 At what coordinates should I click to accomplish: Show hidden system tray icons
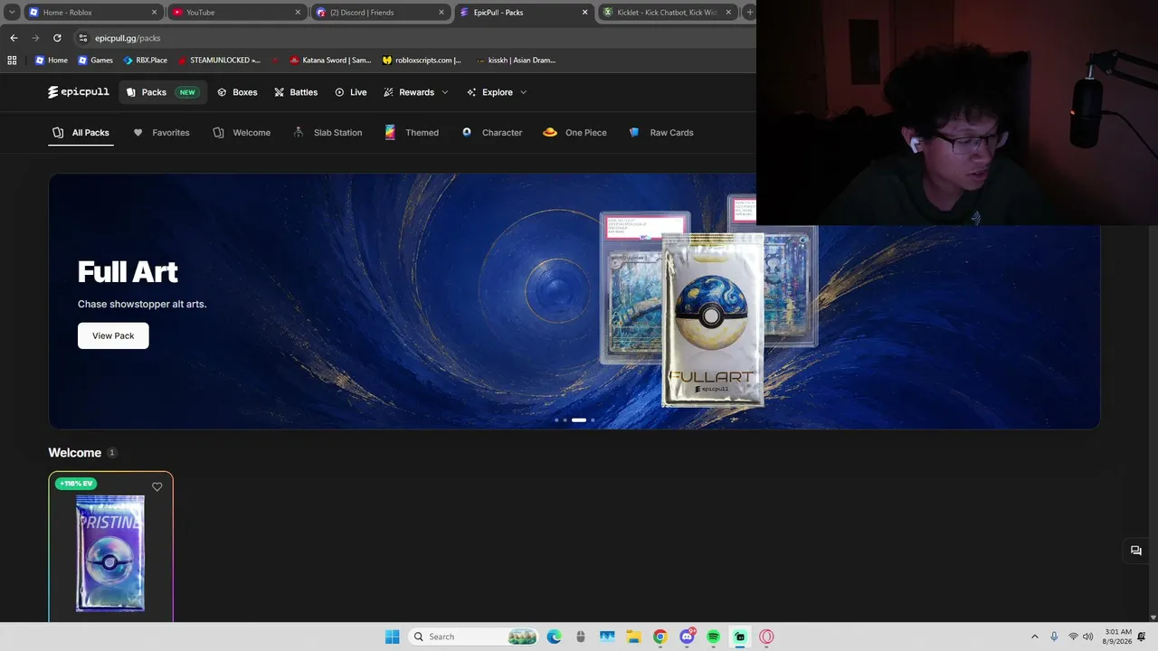(1035, 637)
